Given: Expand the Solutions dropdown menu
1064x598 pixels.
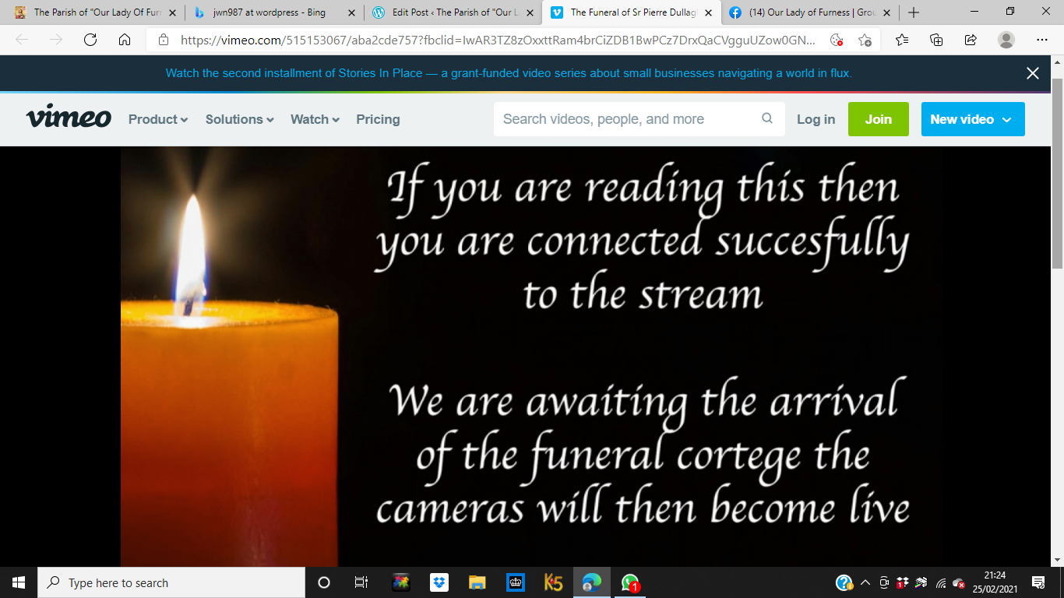Looking at the screenshot, I should [239, 119].
